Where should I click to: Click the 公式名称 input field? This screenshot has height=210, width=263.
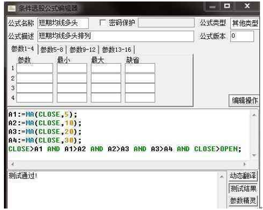tap(63, 23)
